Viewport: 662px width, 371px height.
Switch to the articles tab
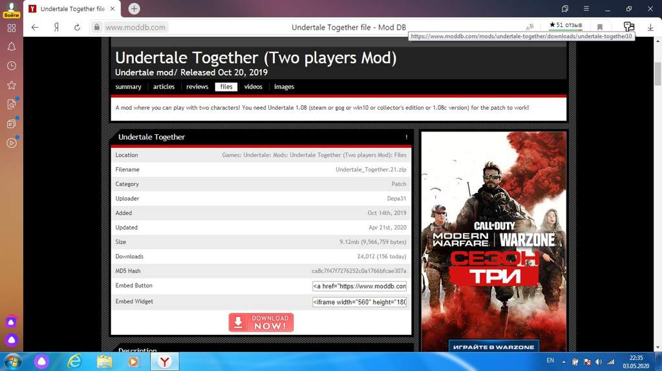pyautogui.click(x=164, y=86)
